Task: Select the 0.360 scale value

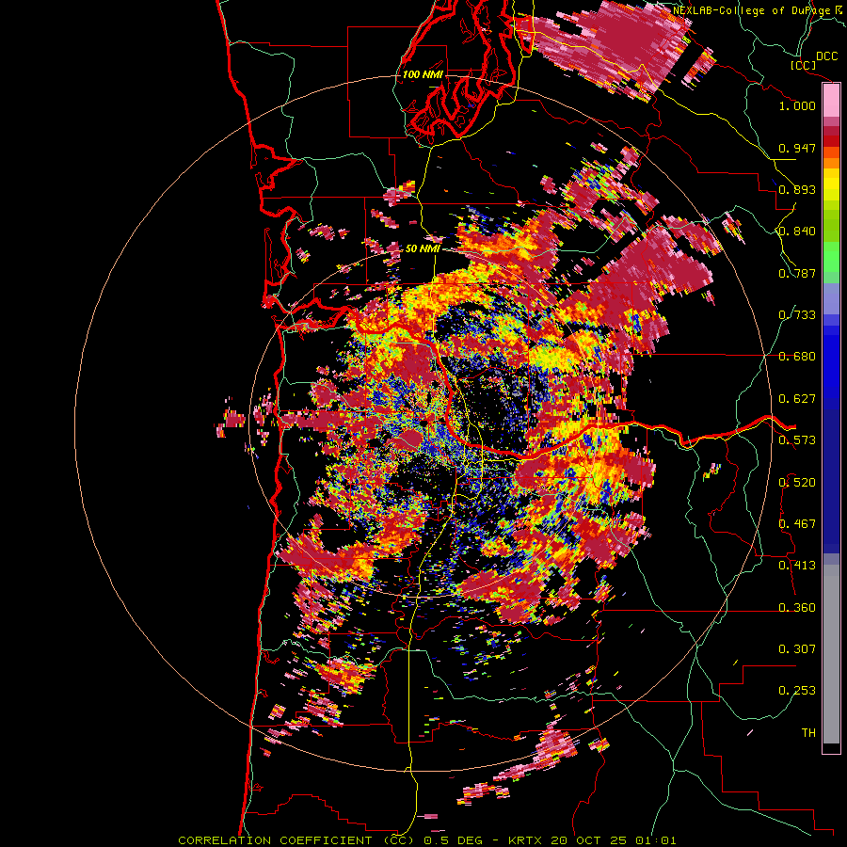Action: [797, 608]
